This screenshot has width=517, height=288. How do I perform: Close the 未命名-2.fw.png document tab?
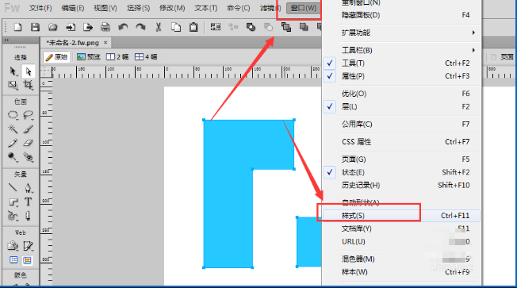[105, 43]
